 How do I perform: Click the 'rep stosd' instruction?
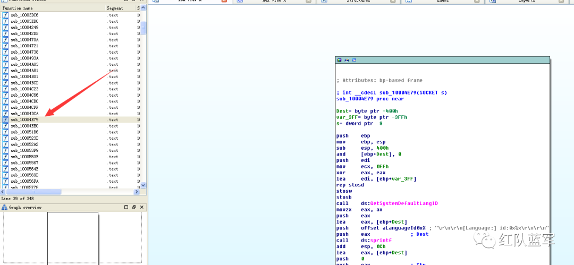(x=350, y=185)
